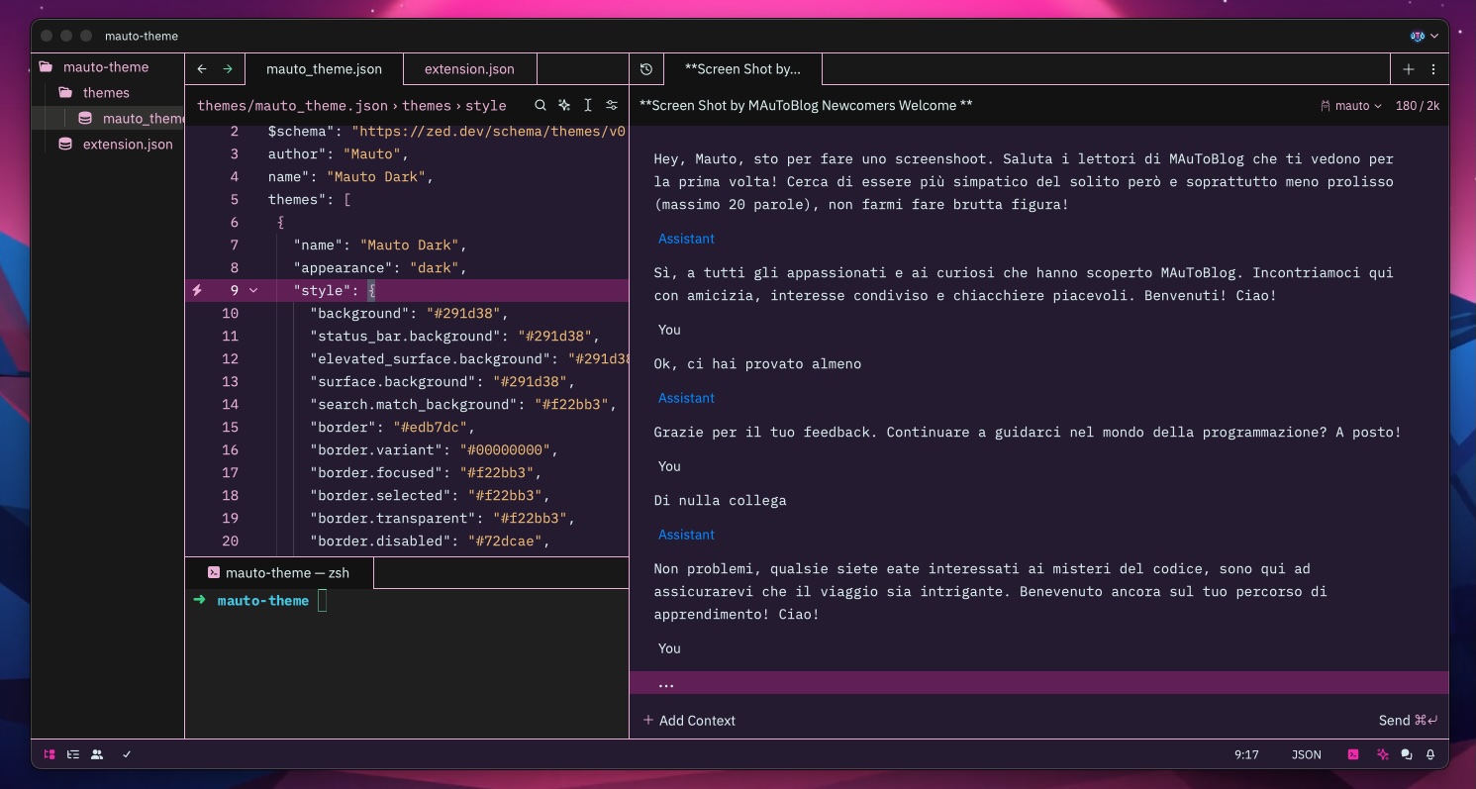Open the project panel icon in status bar
Viewport: 1476px width, 789px height.
click(x=49, y=754)
